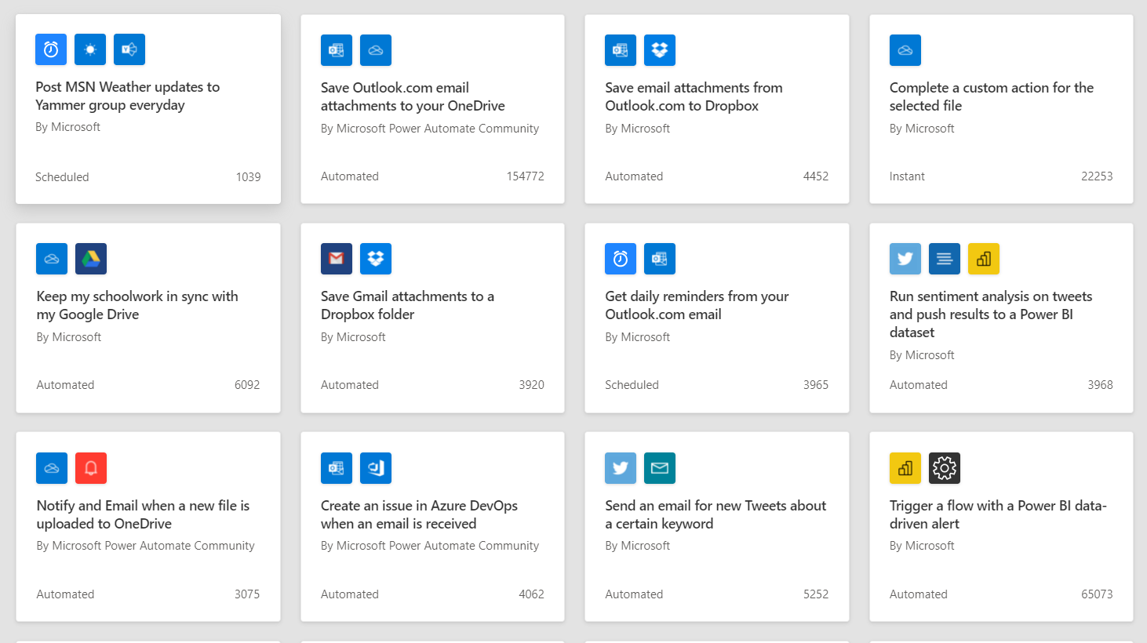Click the 154772 usage count

525,176
